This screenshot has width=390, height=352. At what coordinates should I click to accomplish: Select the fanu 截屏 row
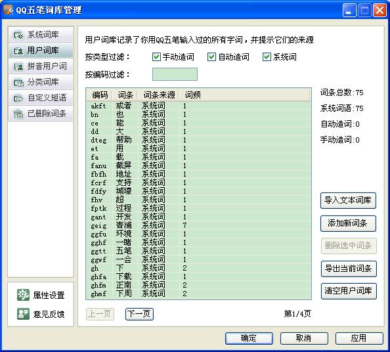(199, 165)
